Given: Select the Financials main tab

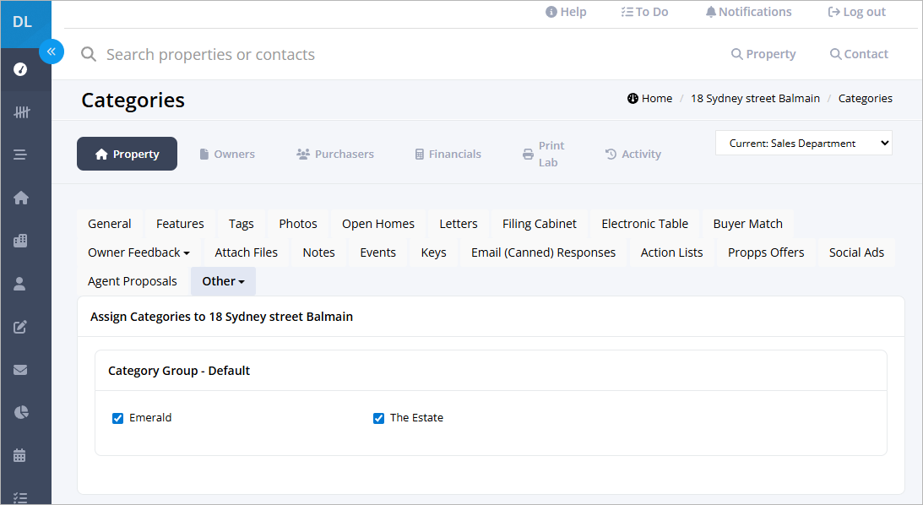Looking at the screenshot, I should tap(448, 154).
